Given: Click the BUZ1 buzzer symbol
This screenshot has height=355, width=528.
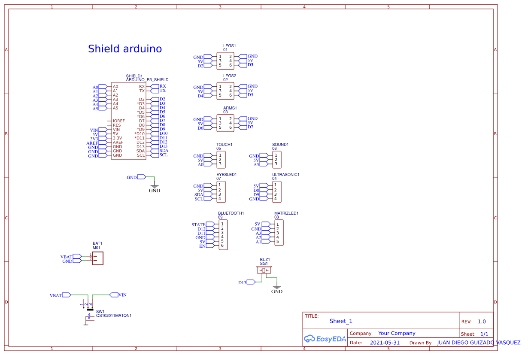Looking at the screenshot, I should pos(265,270).
